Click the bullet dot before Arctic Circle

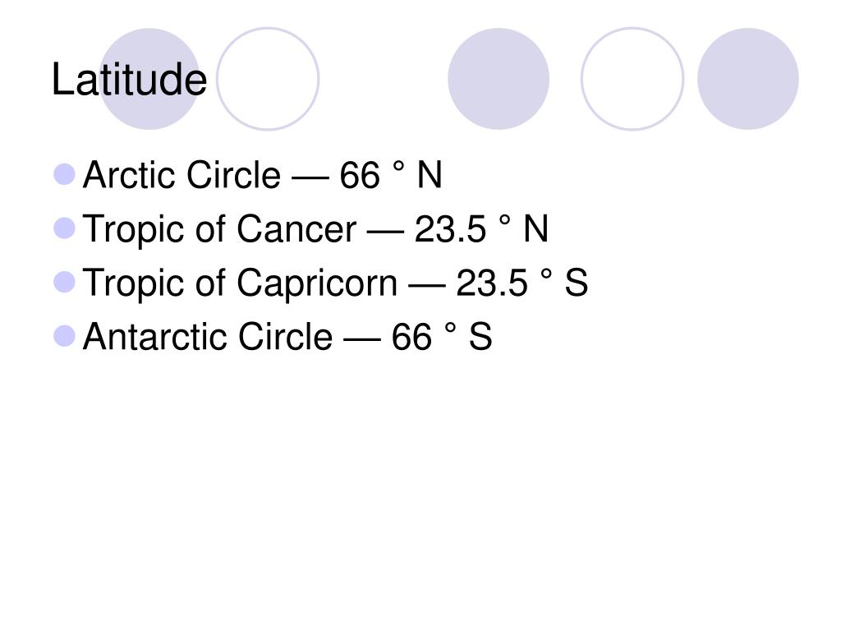pyautogui.click(x=64, y=174)
